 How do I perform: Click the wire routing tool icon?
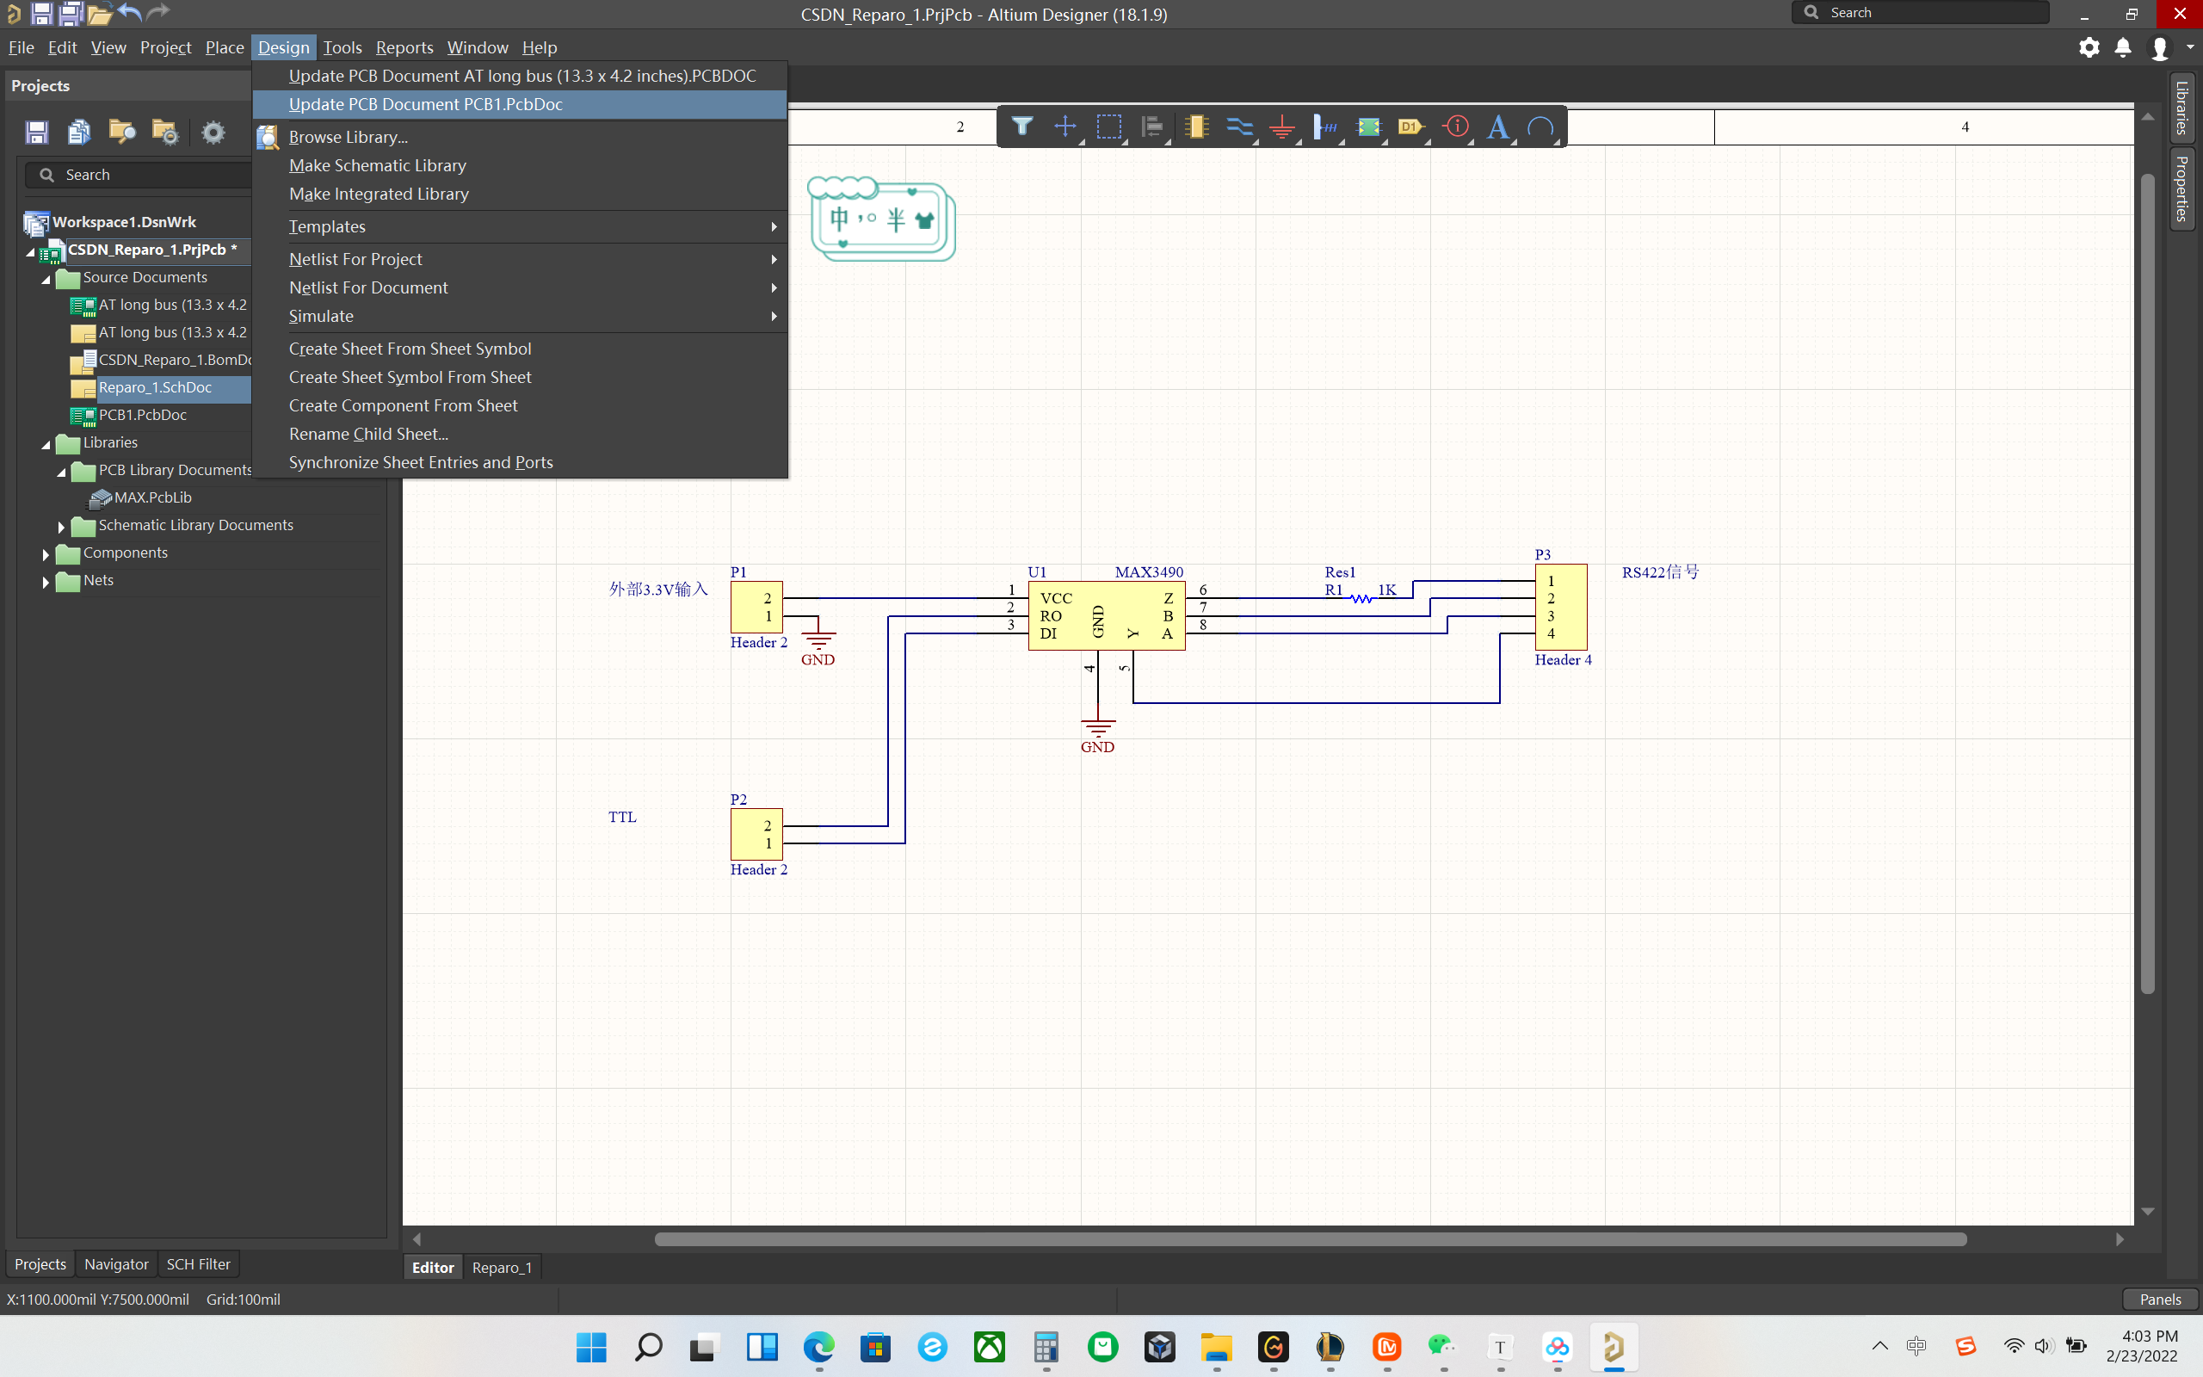click(x=1242, y=127)
